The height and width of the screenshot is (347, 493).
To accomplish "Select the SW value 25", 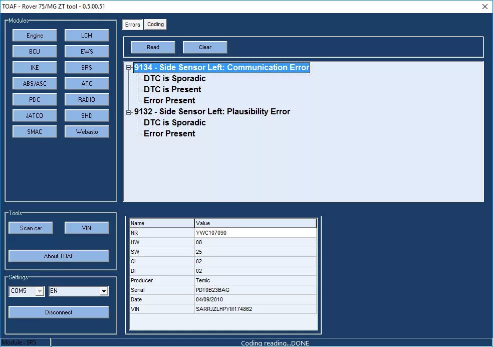I will [x=256, y=252].
